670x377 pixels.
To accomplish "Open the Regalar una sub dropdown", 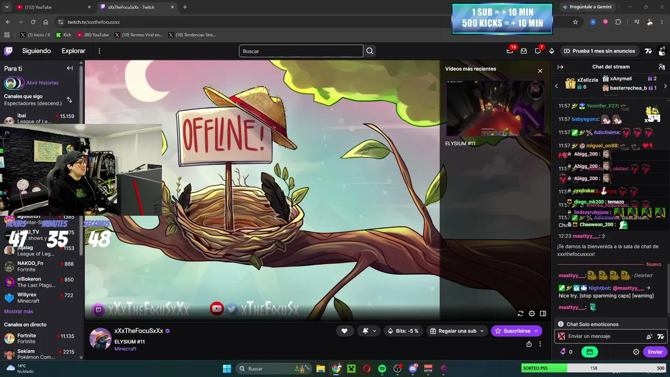I will click(457, 331).
